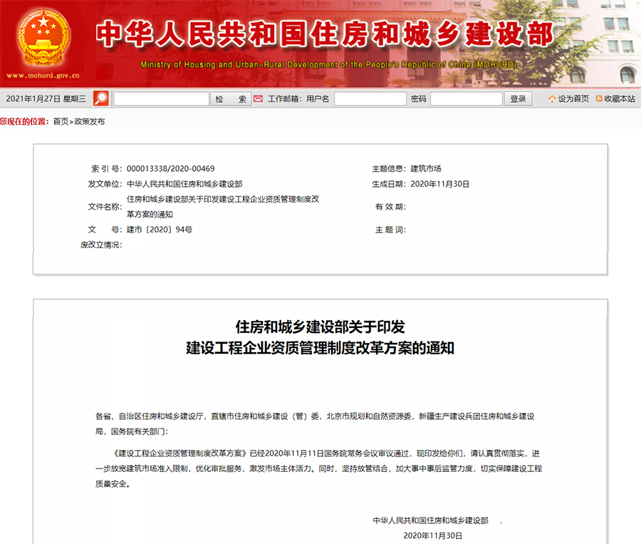Select the notice title 住房和城乡建设部关于印发

click(320, 324)
